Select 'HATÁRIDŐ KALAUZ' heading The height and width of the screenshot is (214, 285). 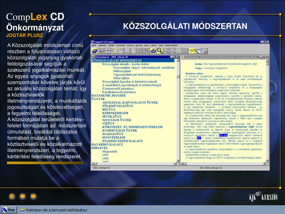[x=107, y=145]
